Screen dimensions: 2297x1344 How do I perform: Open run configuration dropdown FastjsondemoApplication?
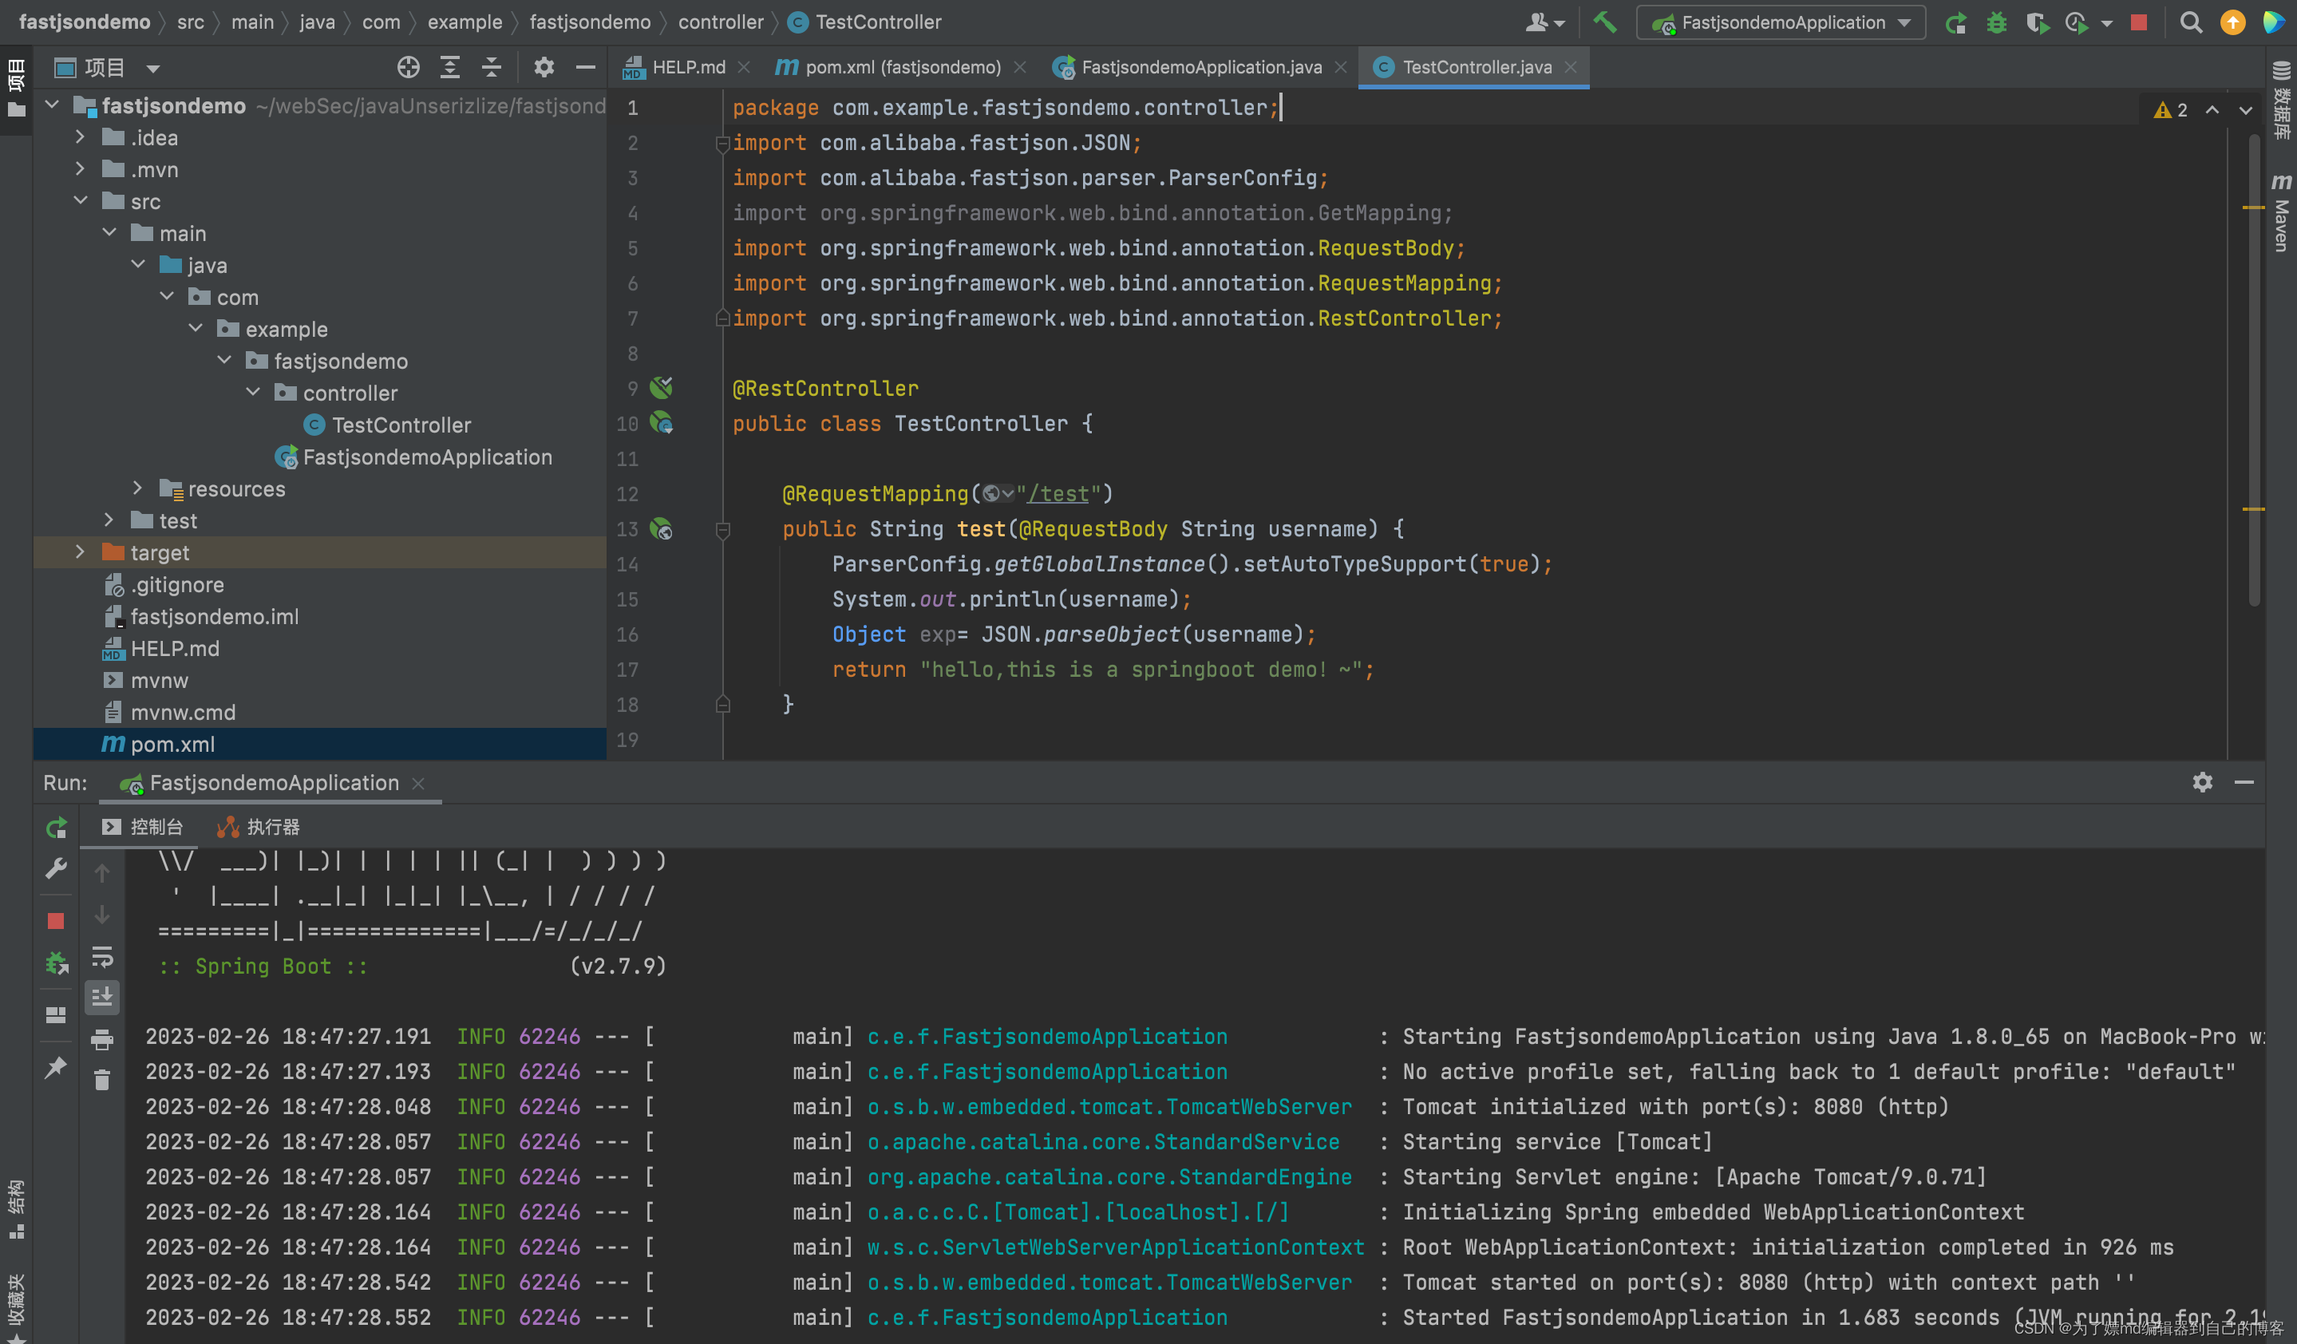tap(1781, 23)
